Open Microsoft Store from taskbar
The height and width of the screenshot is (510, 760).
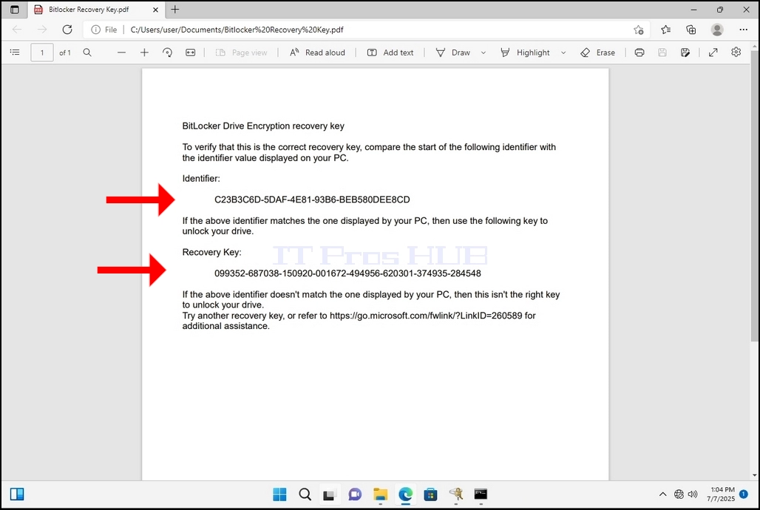tap(430, 494)
